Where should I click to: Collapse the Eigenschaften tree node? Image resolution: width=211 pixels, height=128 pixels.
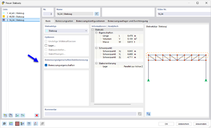[x=96, y=33]
